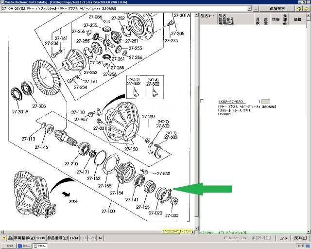
Task: Expand the catalog section dropdown arrow
Action: coord(249,9)
